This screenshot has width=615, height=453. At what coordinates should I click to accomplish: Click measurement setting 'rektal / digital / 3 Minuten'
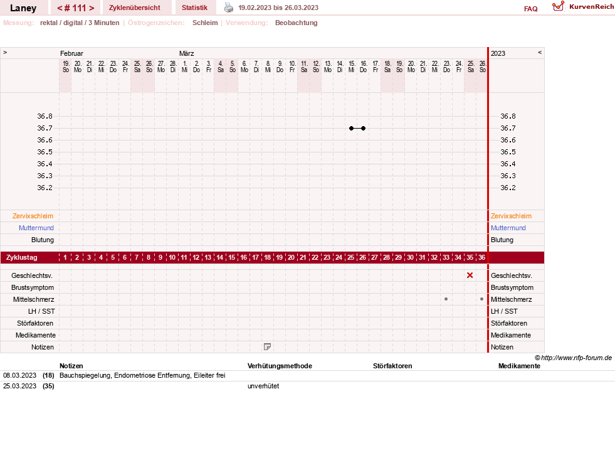[80, 23]
